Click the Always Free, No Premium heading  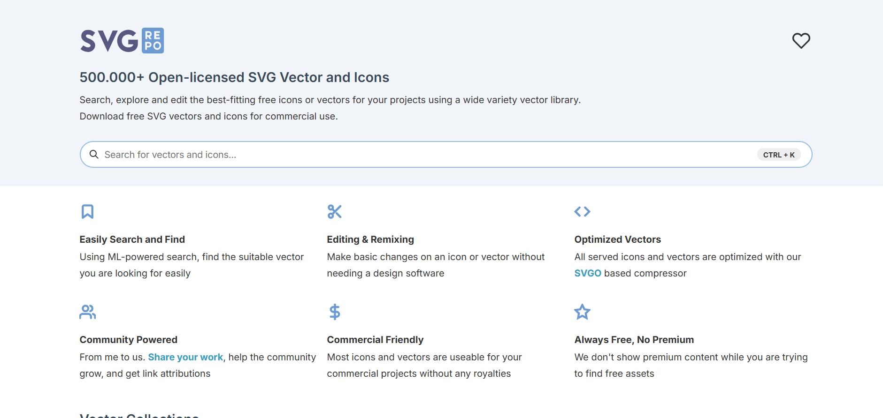pyautogui.click(x=634, y=340)
